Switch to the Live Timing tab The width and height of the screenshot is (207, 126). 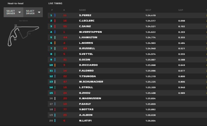pos(55,3)
